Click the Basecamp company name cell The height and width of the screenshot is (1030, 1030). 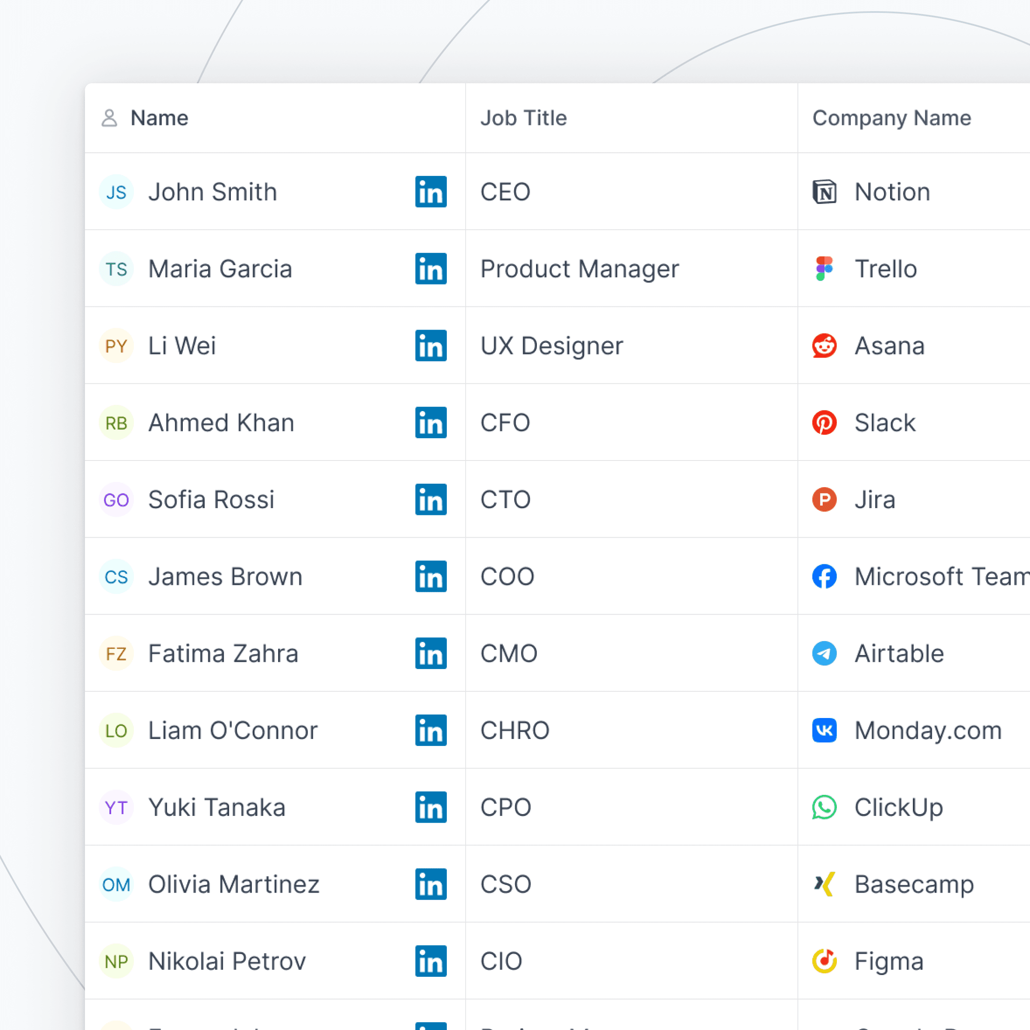[914, 884]
